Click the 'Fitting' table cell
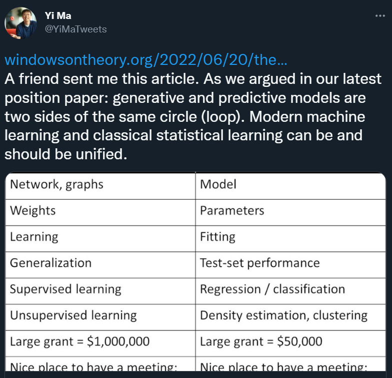 tap(290, 239)
